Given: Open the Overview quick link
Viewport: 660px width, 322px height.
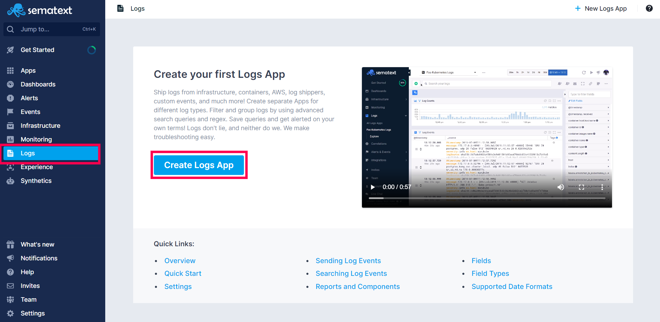Looking at the screenshot, I should pyautogui.click(x=180, y=261).
